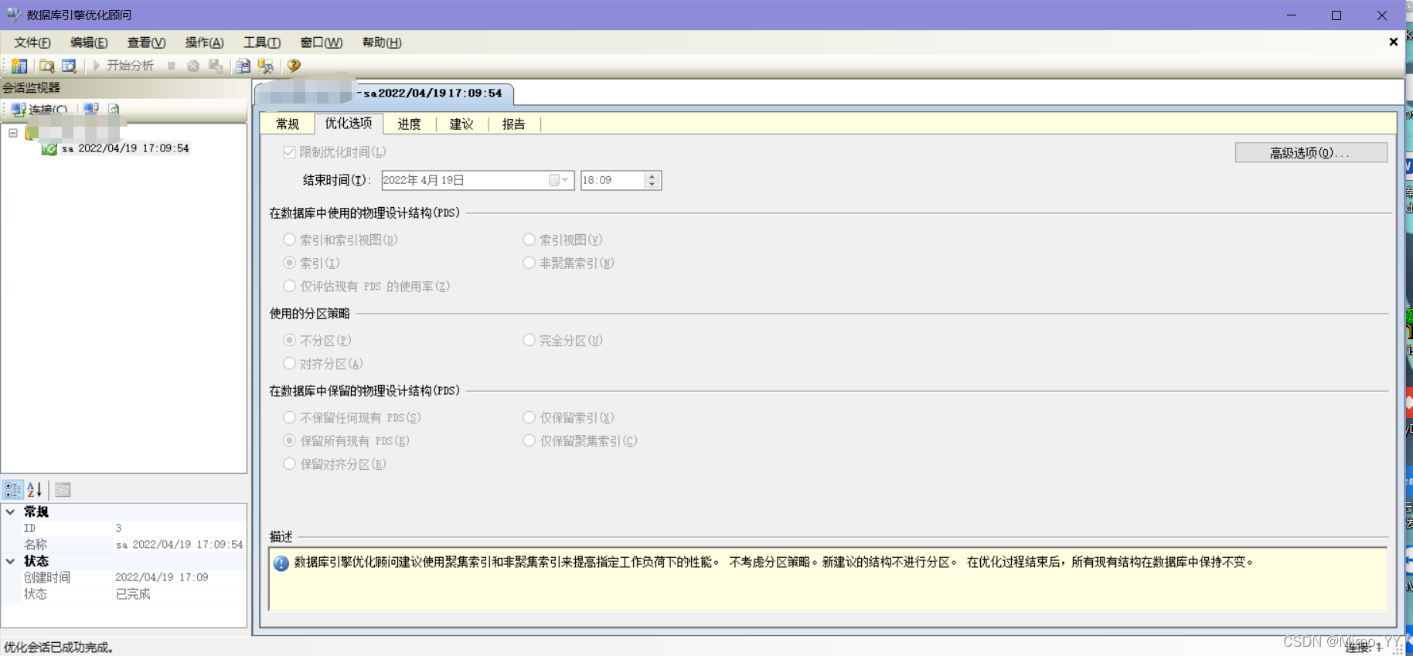Click the refresh icon in session monitor
This screenshot has width=1413, height=656.
114,110
